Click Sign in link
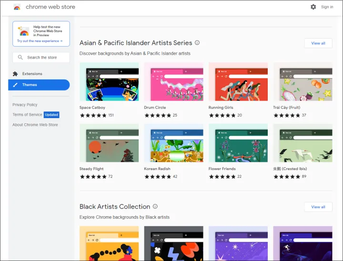Screen dimensions: 343x261 click(327, 7)
